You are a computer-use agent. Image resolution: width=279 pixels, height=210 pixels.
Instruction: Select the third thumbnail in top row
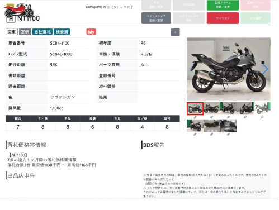click(228, 108)
